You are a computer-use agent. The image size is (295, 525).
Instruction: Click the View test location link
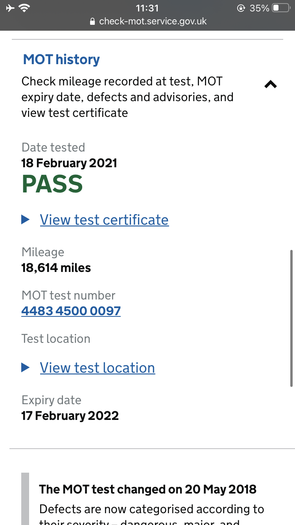click(x=98, y=368)
